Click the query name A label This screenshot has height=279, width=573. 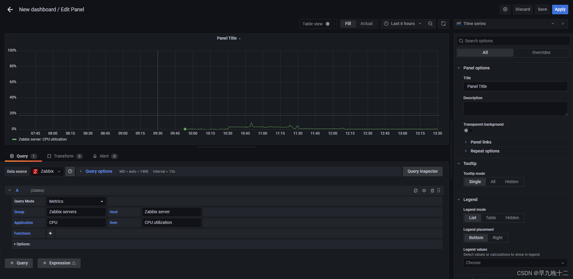[x=17, y=190]
